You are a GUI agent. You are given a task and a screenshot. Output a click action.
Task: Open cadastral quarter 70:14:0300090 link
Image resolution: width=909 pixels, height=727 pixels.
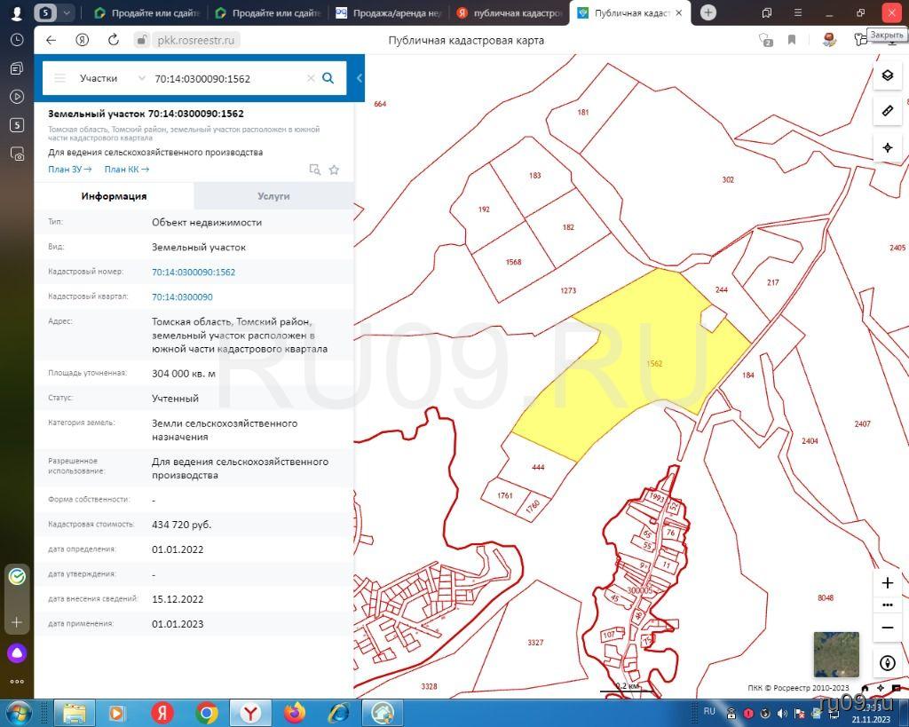tap(182, 297)
